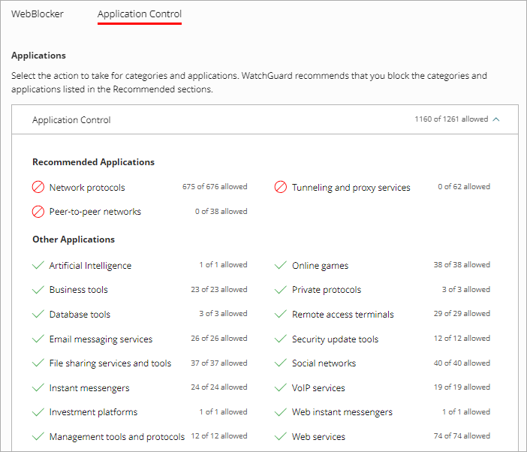Click the blocked icon beside Network protocols
The image size is (527, 452).
pyautogui.click(x=38, y=187)
